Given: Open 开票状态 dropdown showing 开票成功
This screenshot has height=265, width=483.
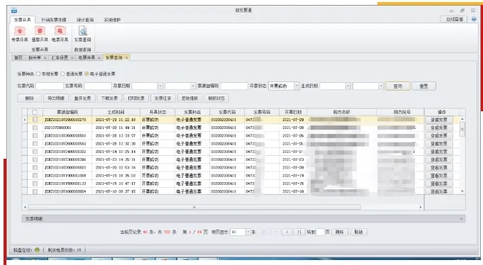Looking at the screenshot, I should 296,86.
